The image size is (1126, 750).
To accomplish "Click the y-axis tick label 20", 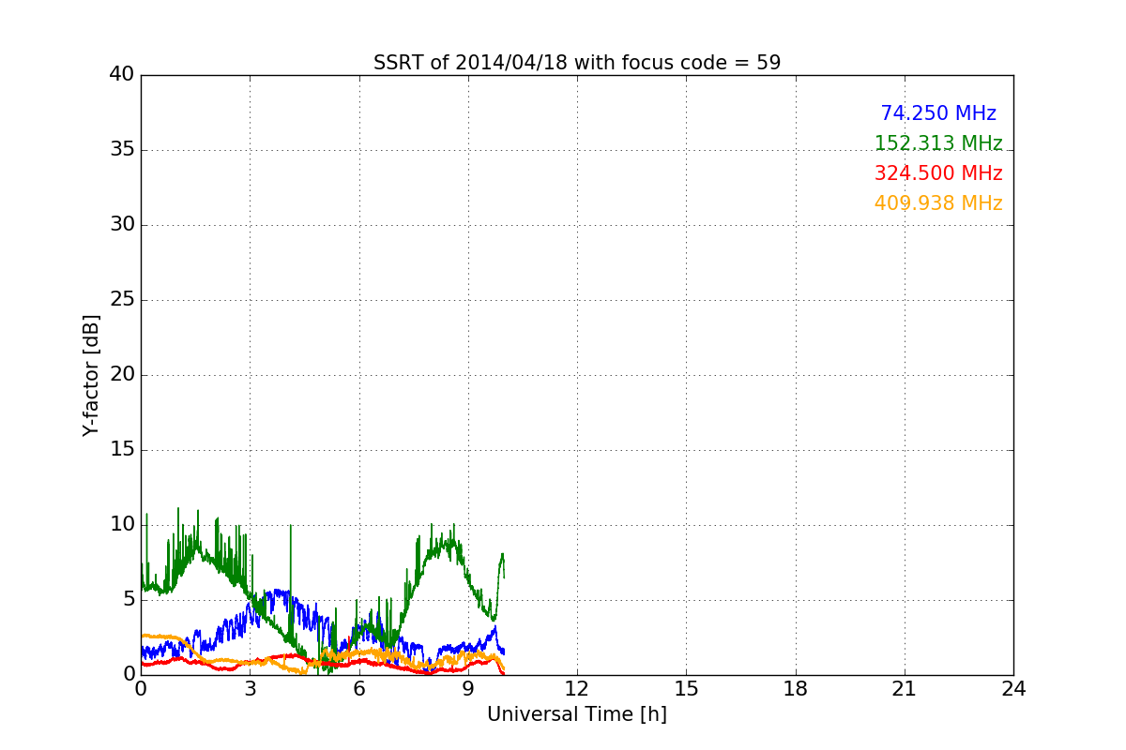I will pos(122,374).
